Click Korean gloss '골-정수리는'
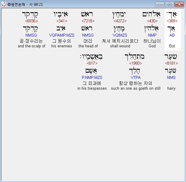The height and width of the screenshot is (182, 186). pyautogui.click(x=31, y=41)
